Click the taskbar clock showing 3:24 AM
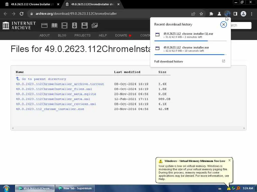Image resolution: width=257 pixels, height=192 pixels. [x=248, y=188]
